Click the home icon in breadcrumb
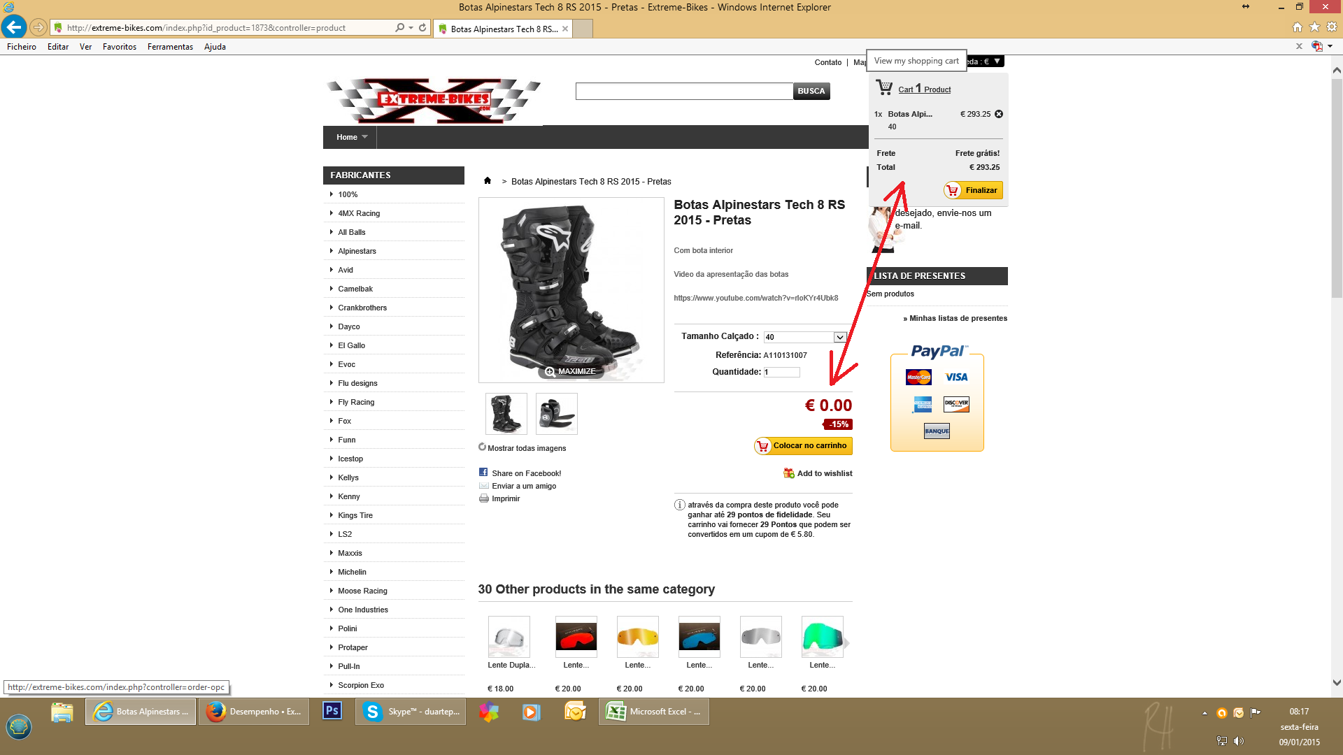This screenshot has height=755, width=1343. (488, 181)
